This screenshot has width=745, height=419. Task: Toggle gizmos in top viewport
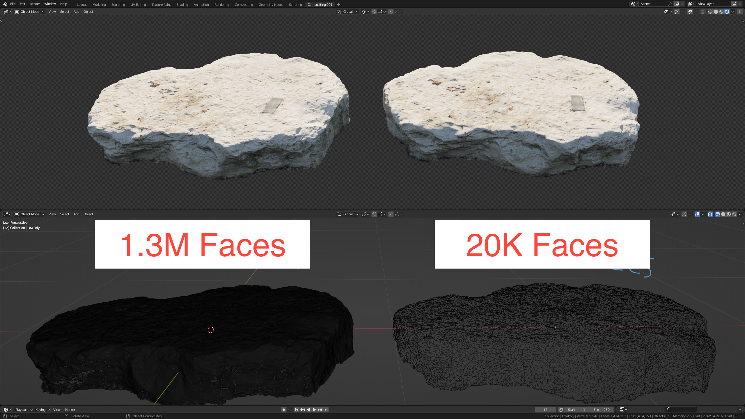pos(677,12)
